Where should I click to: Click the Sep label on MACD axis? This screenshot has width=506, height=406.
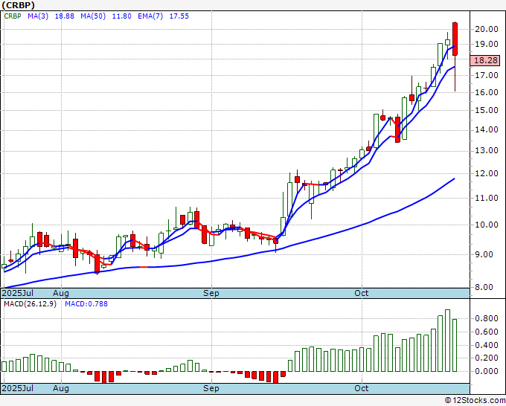(x=211, y=388)
